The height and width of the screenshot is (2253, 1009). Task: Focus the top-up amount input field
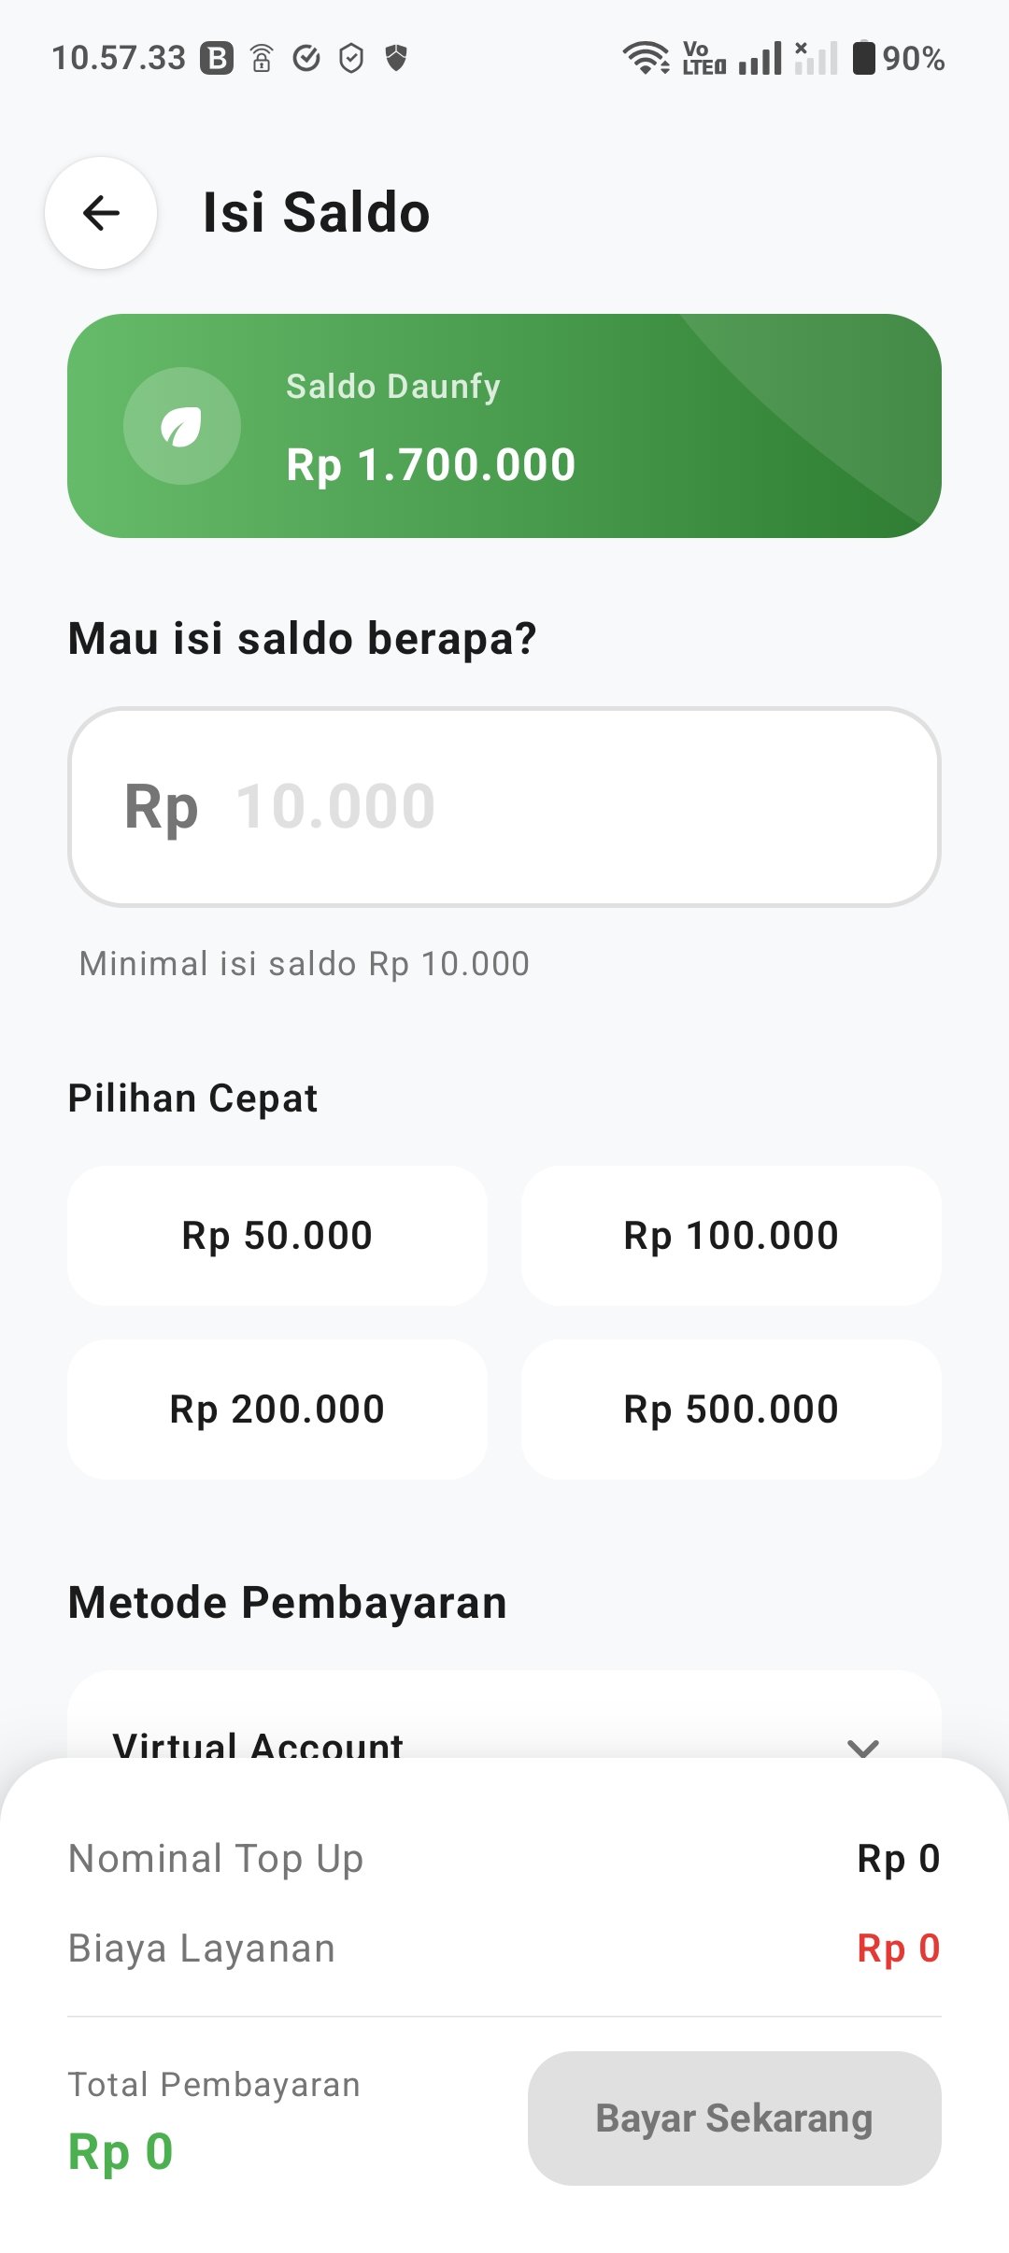pyautogui.click(x=504, y=807)
